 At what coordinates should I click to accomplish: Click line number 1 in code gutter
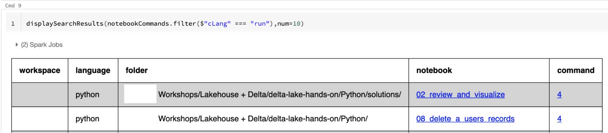[13, 24]
